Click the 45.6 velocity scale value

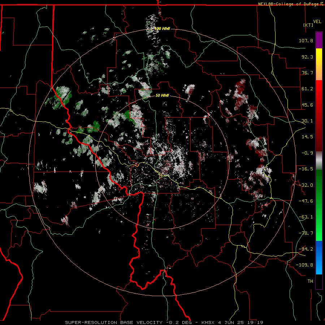coord(307,105)
